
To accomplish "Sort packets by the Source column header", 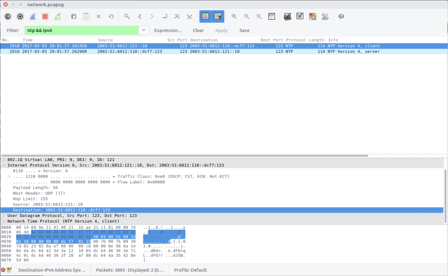I will click(131, 40).
